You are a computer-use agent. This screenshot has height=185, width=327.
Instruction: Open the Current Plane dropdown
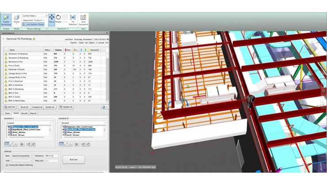34,15
